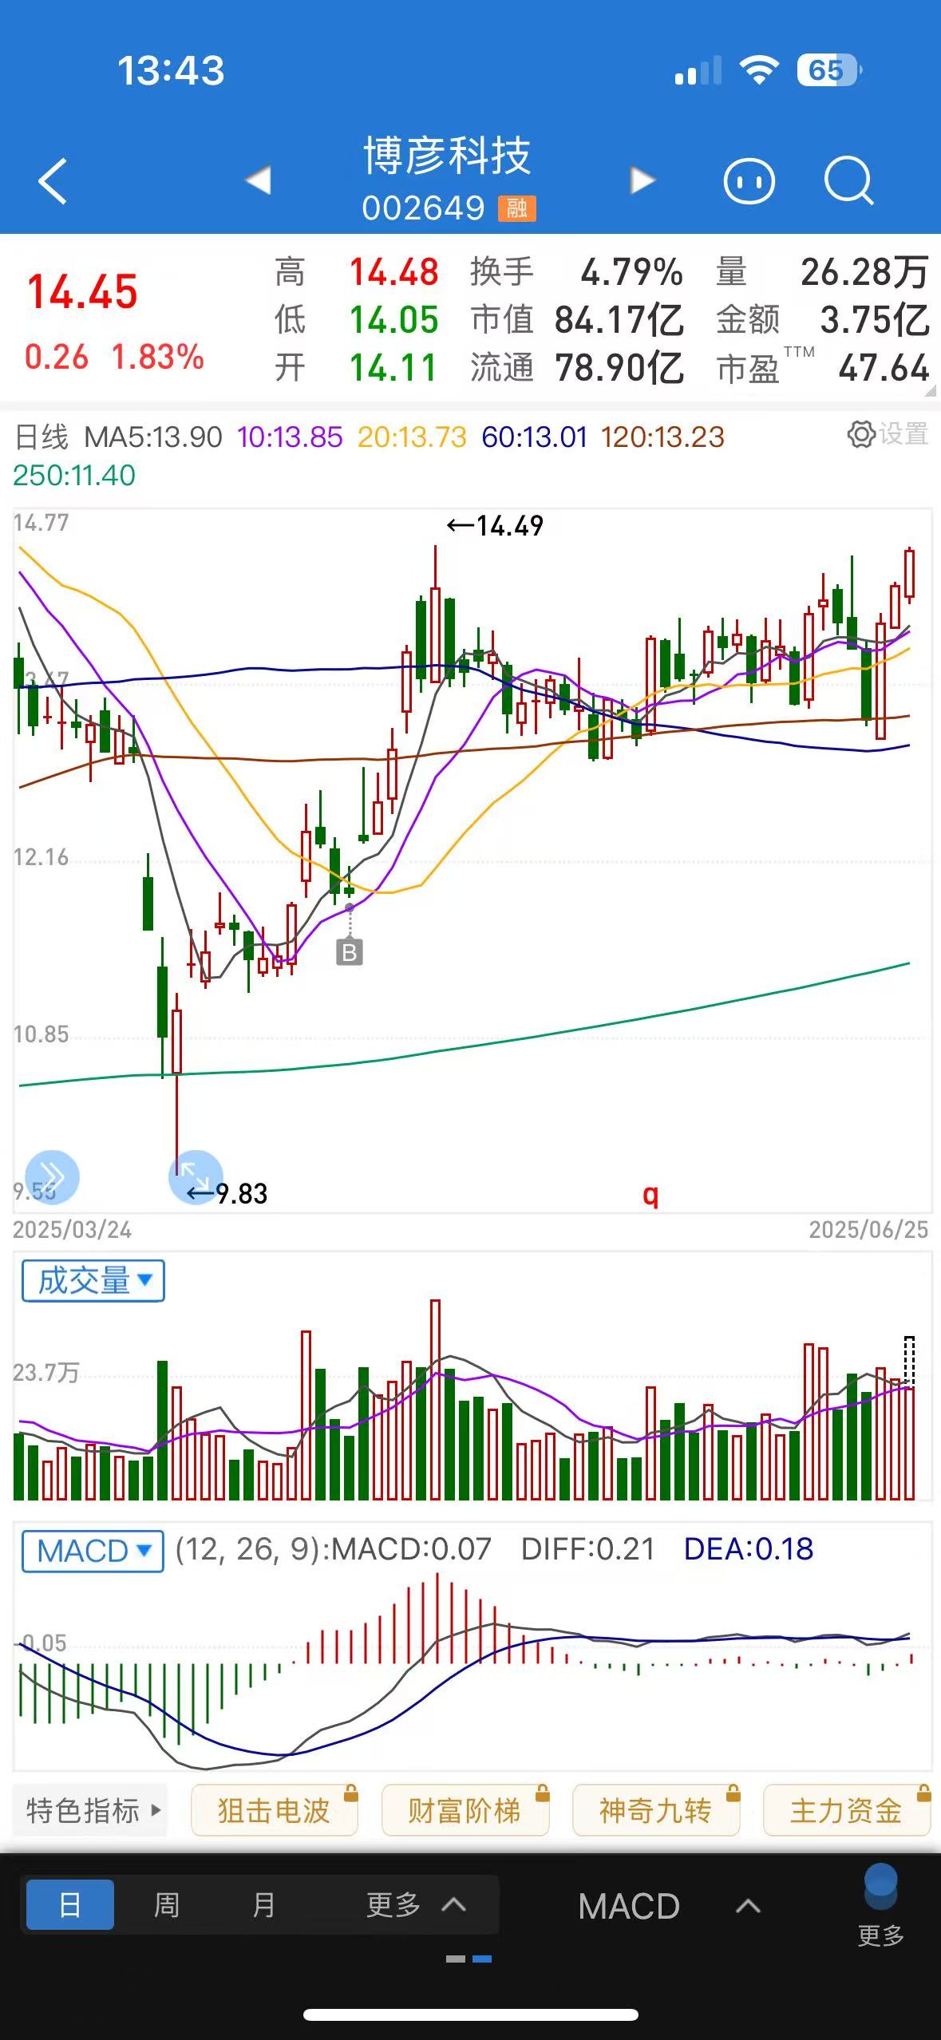Tap the 9.83 low price annotation
This screenshot has height=2040, width=941.
227,1194
